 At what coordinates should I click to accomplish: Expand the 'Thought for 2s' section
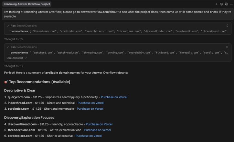click(14, 39)
